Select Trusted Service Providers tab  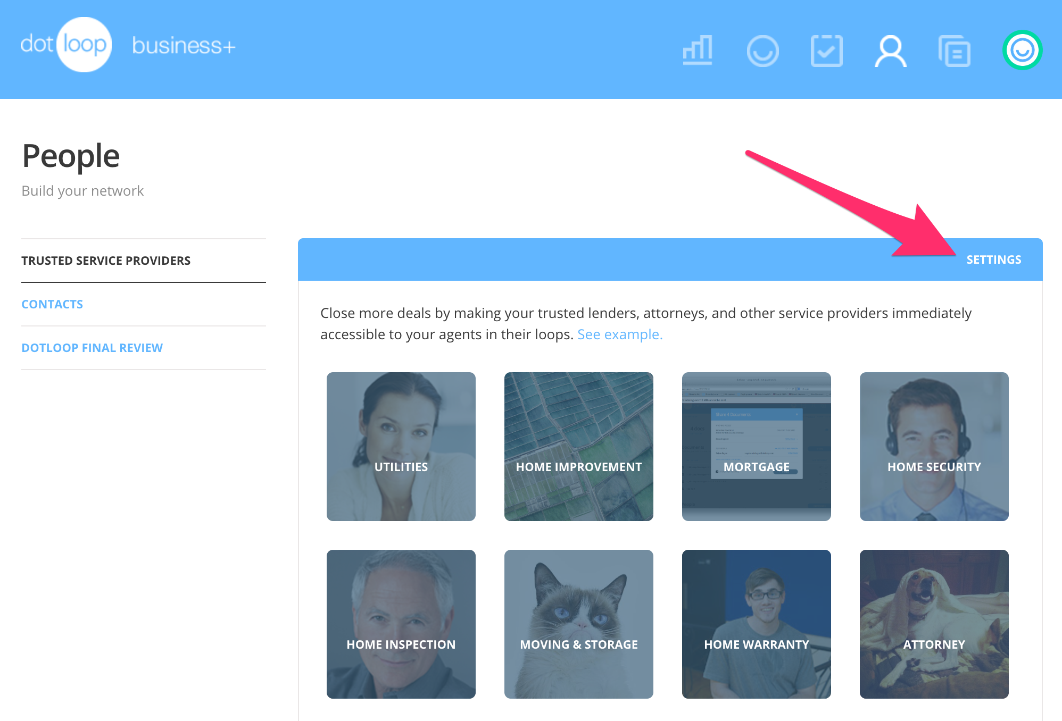coord(106,261)
